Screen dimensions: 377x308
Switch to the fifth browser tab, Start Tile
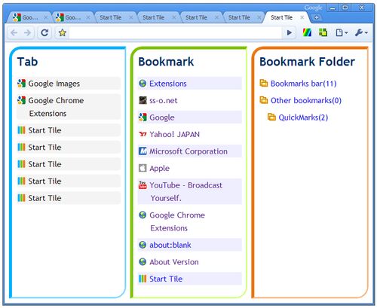tap(201, 17)
